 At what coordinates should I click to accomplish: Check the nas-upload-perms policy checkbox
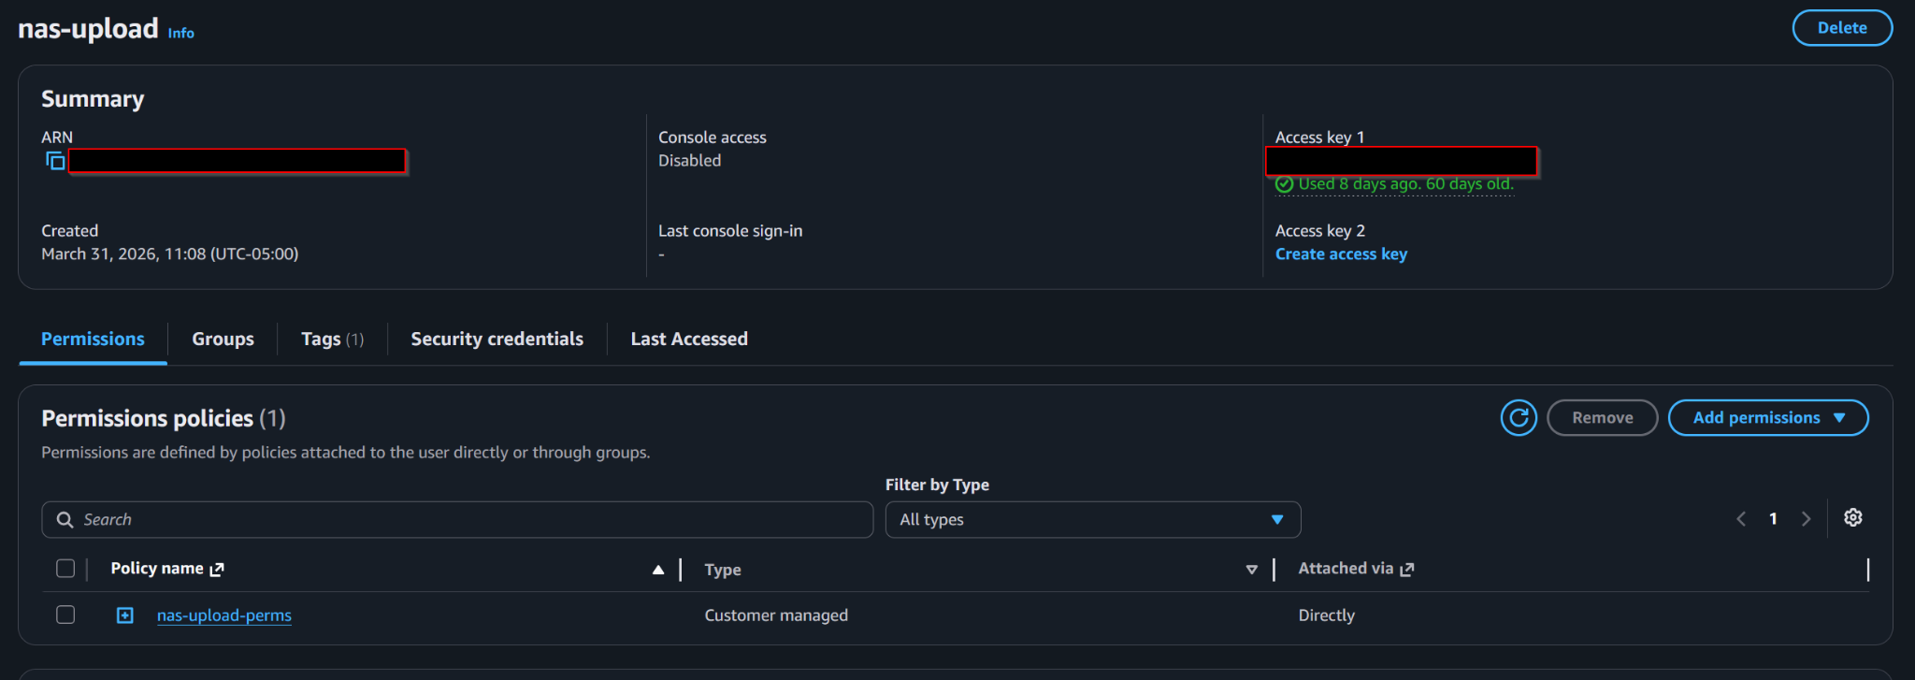(65, 615)
